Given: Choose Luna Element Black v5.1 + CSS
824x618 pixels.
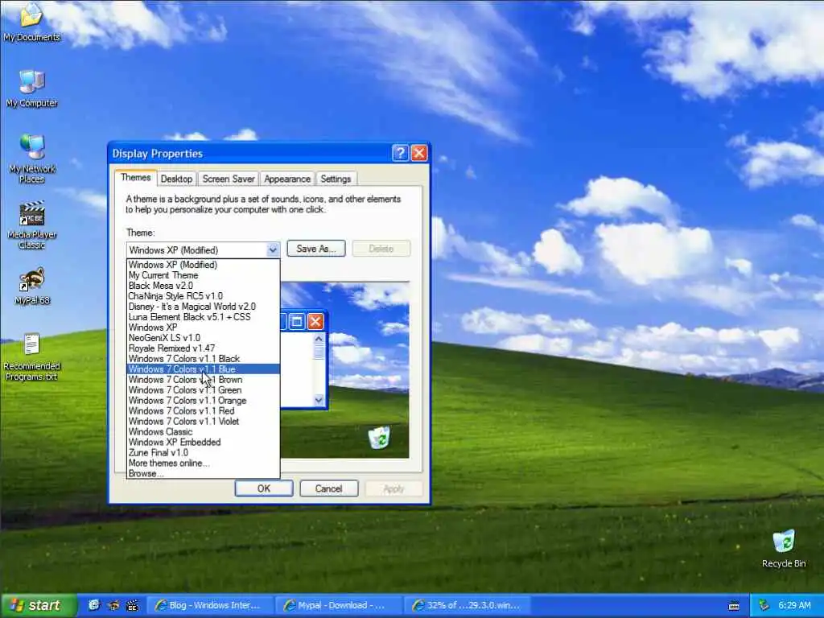Looking at the screenshot, I should pyautogui.click(x=204, y=317).
